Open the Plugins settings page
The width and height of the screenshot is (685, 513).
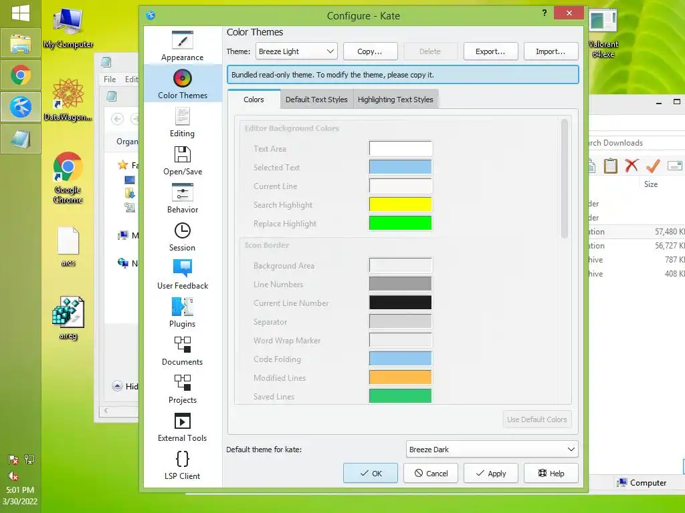182,313
